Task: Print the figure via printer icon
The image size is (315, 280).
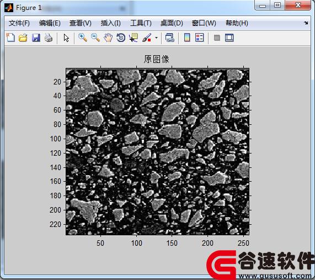Action: tap(49, 38)
